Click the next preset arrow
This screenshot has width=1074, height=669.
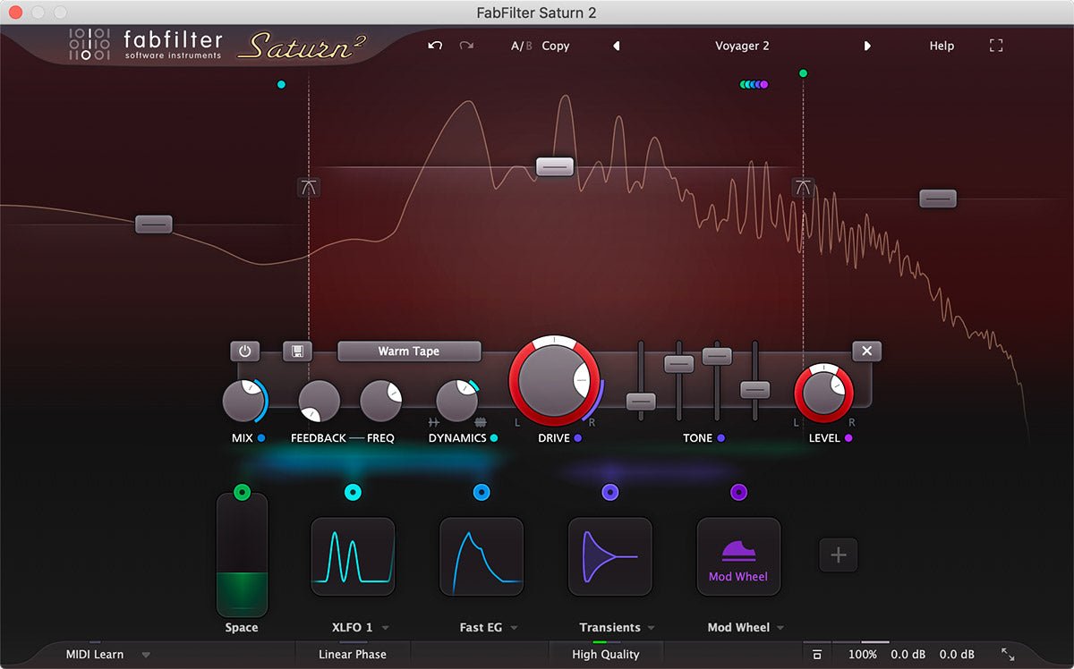866,46
